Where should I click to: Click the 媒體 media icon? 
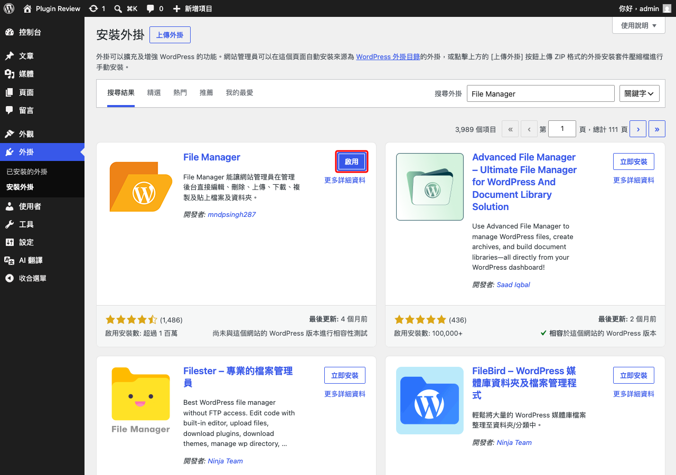pos(10,74)
